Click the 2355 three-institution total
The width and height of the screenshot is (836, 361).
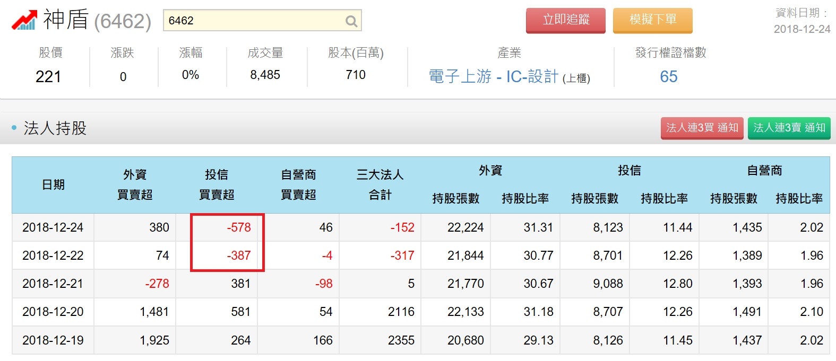[x=401, y=340]
